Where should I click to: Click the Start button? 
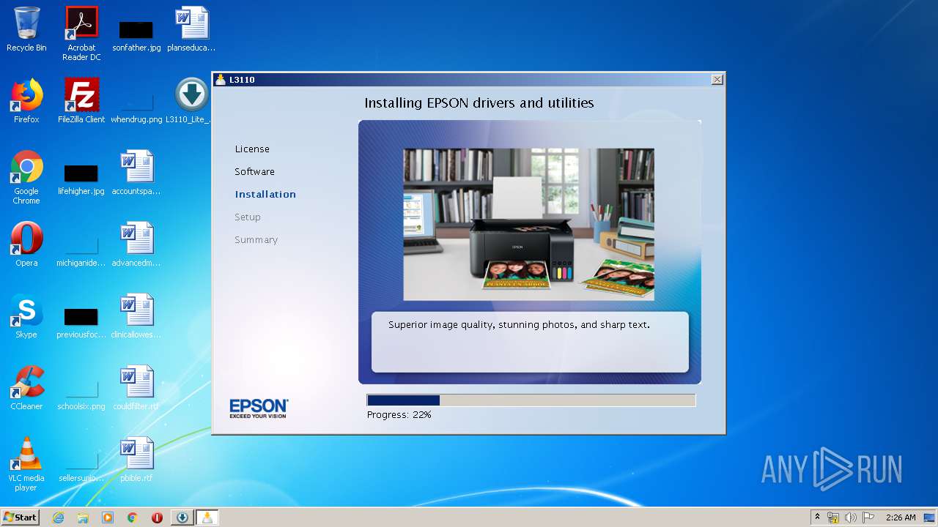pyautogui.click(x=21, y=517)
